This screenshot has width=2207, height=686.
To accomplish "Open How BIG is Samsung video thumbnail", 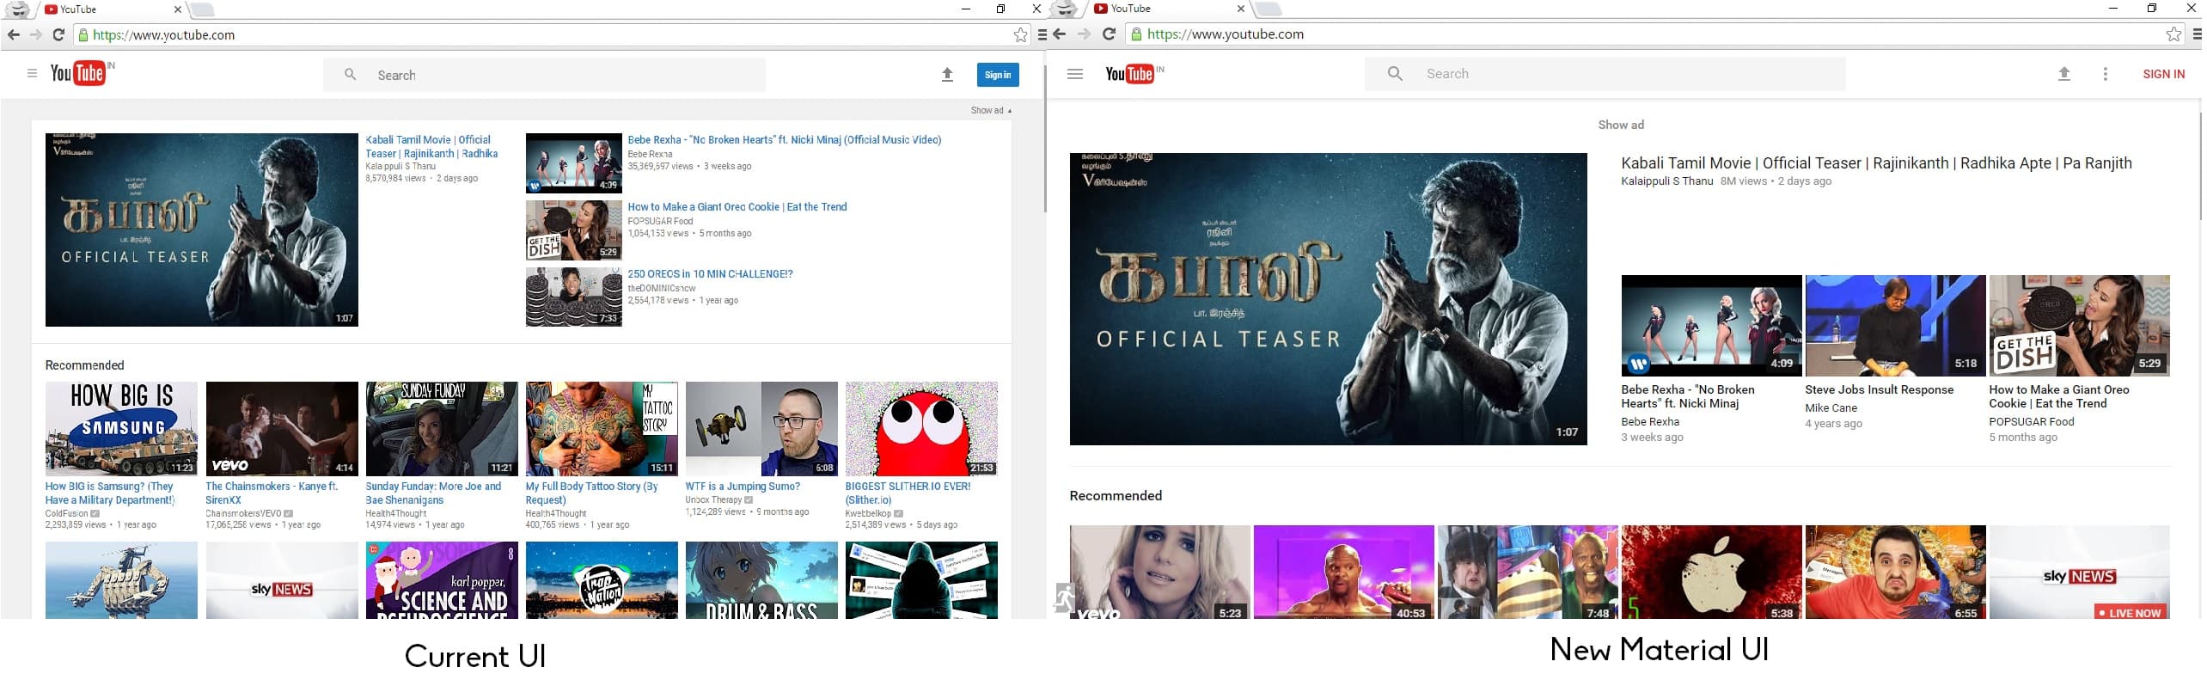I will (121, 429).
